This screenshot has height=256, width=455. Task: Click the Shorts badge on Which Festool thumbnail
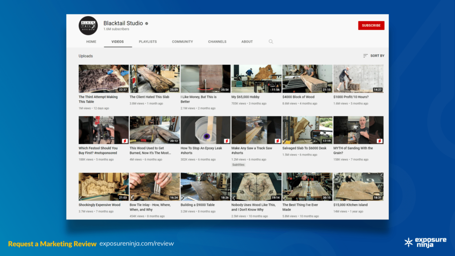click(125, 141)
